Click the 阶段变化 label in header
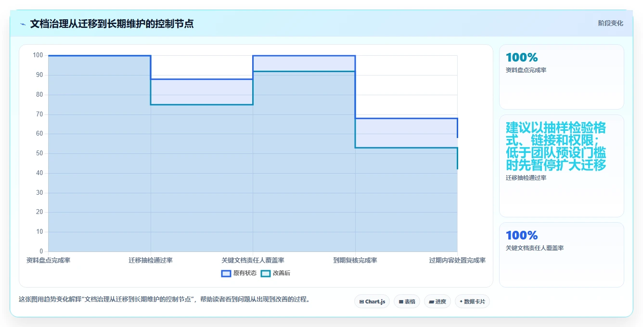The height and width of the screenshot is (327, 643). tap(610, 23)
